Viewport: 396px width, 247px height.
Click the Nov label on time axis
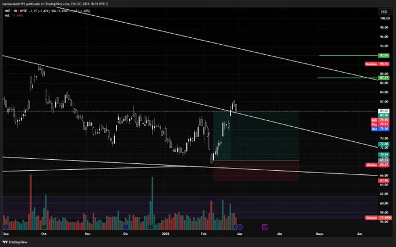point(87,234)
